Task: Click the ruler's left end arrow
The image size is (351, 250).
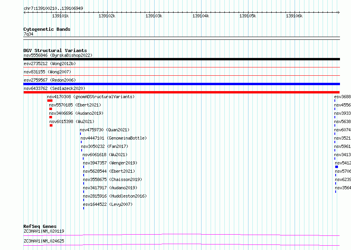Action: coord(24,12)
